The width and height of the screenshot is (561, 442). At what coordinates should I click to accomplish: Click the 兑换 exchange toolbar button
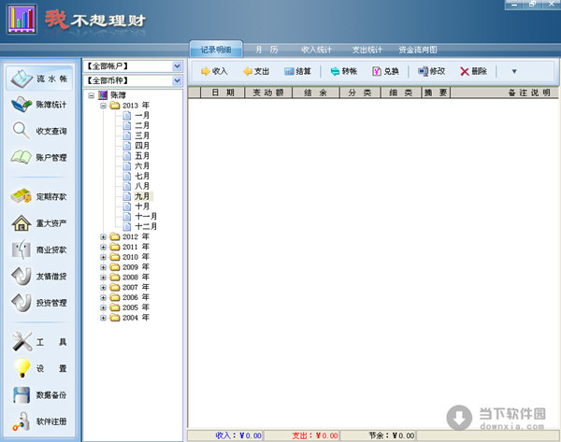point(385,71)
